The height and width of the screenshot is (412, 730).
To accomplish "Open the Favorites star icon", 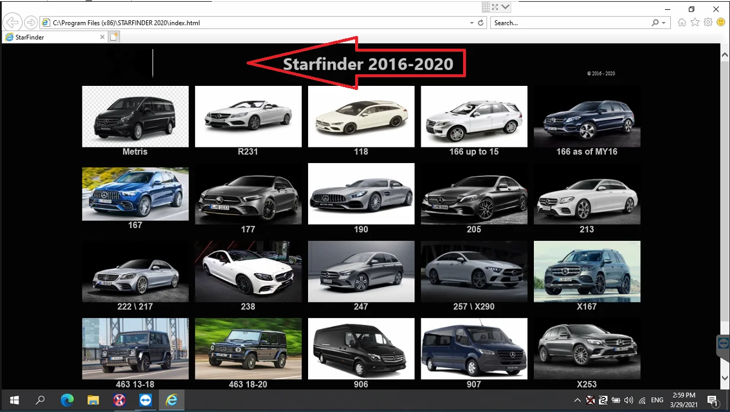I will pyautogui.click(x=695, y=23).
